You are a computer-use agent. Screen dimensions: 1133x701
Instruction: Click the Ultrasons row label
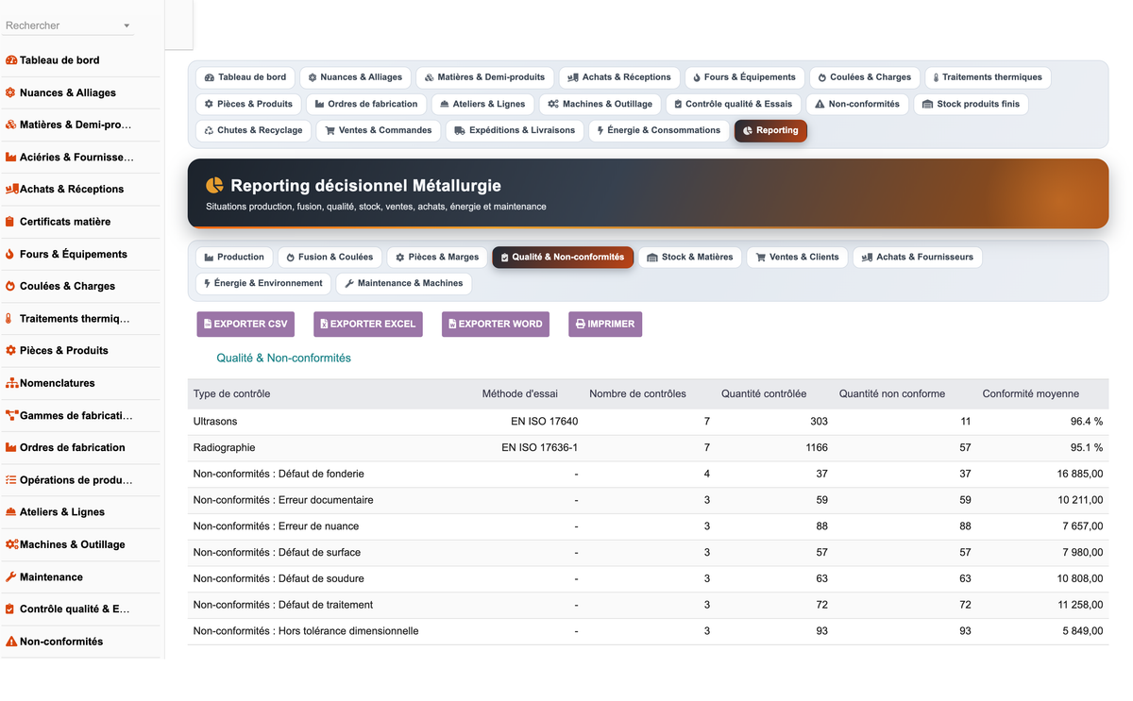(215, 422)
